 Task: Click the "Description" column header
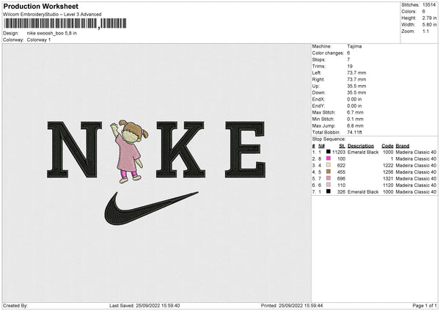coord(361,146)
